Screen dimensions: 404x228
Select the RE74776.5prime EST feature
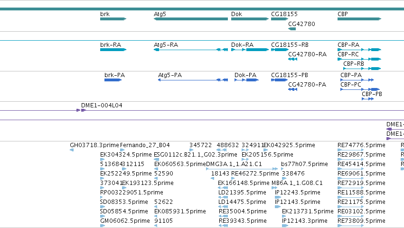[350, 150]
